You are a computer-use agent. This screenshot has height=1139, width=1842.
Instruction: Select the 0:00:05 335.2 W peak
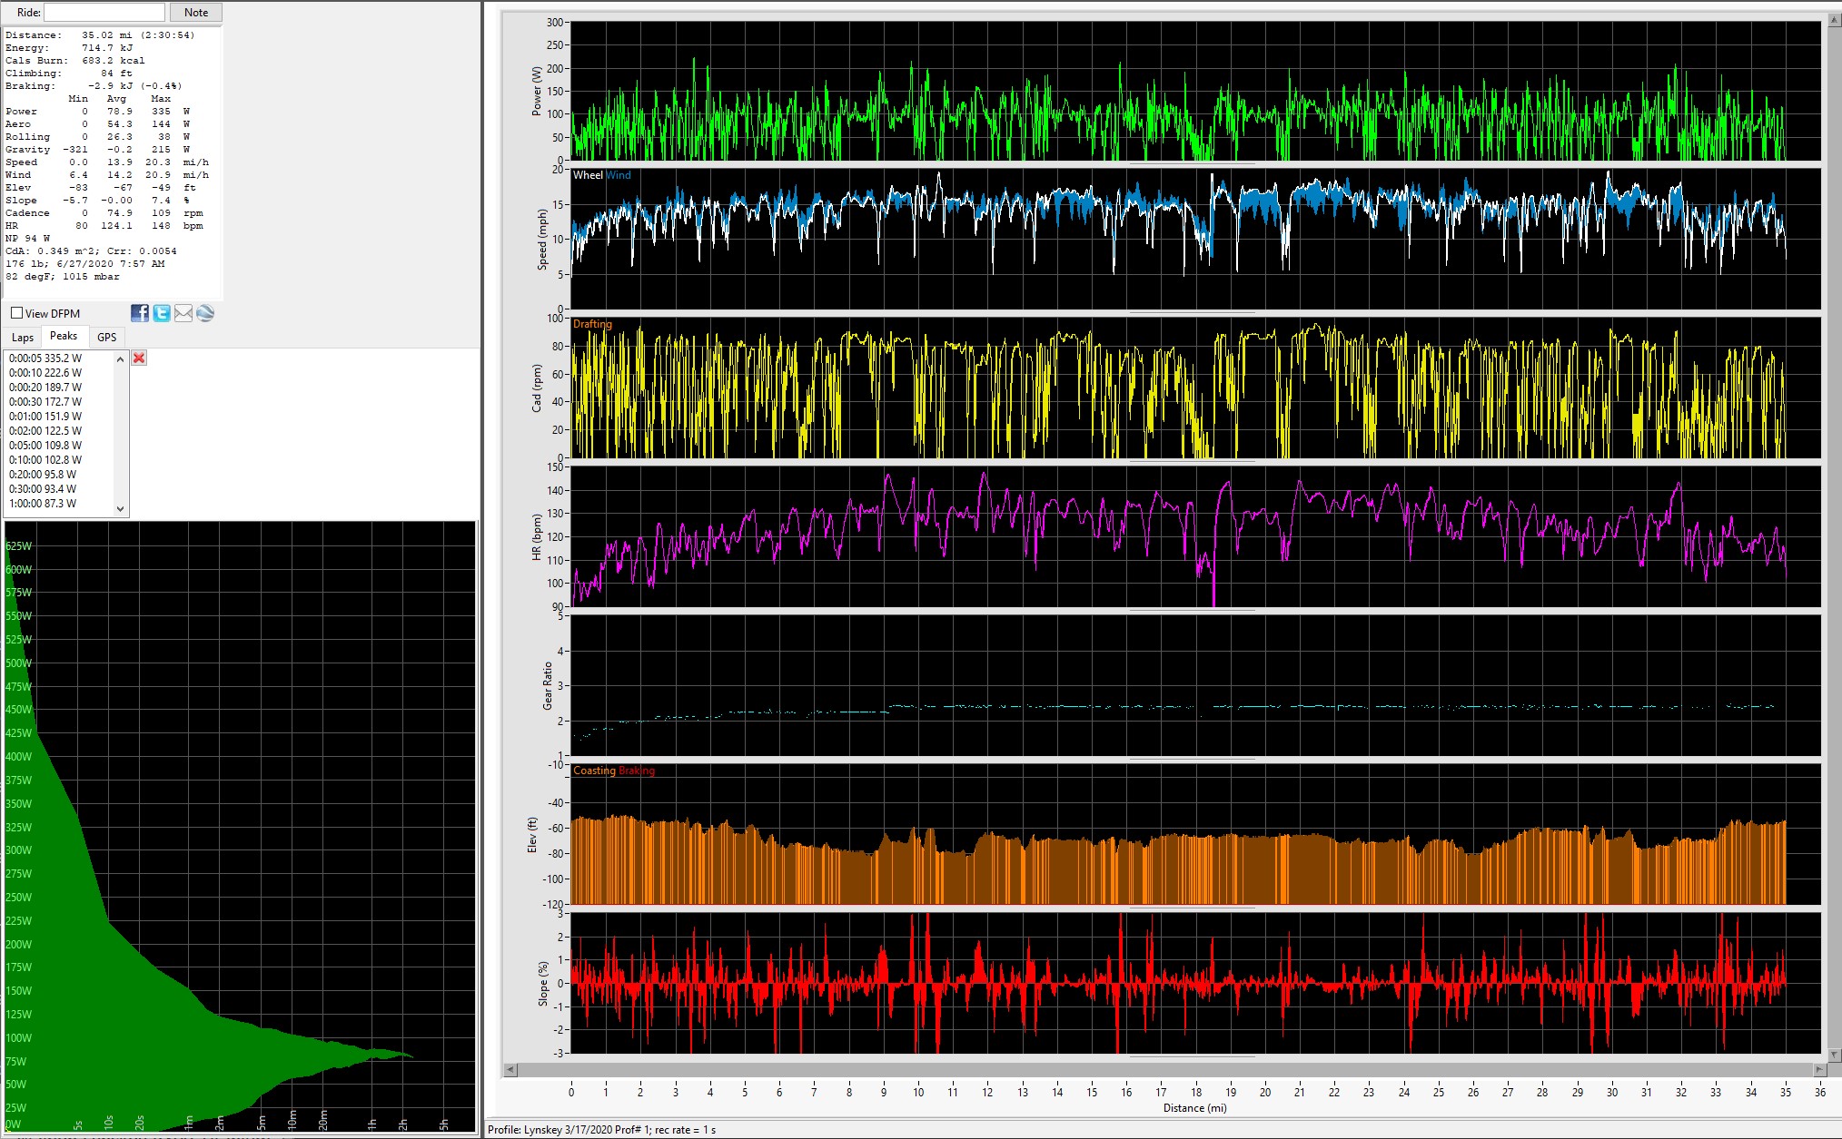click(45, 358)
